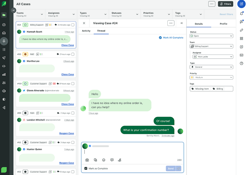Select the pin icon in left sidebar

coord(4,41)
